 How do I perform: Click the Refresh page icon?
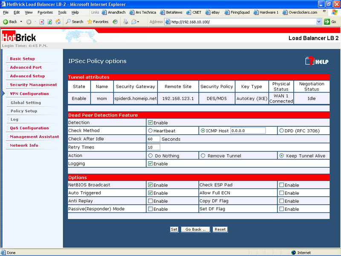click(x=50, y=22)
